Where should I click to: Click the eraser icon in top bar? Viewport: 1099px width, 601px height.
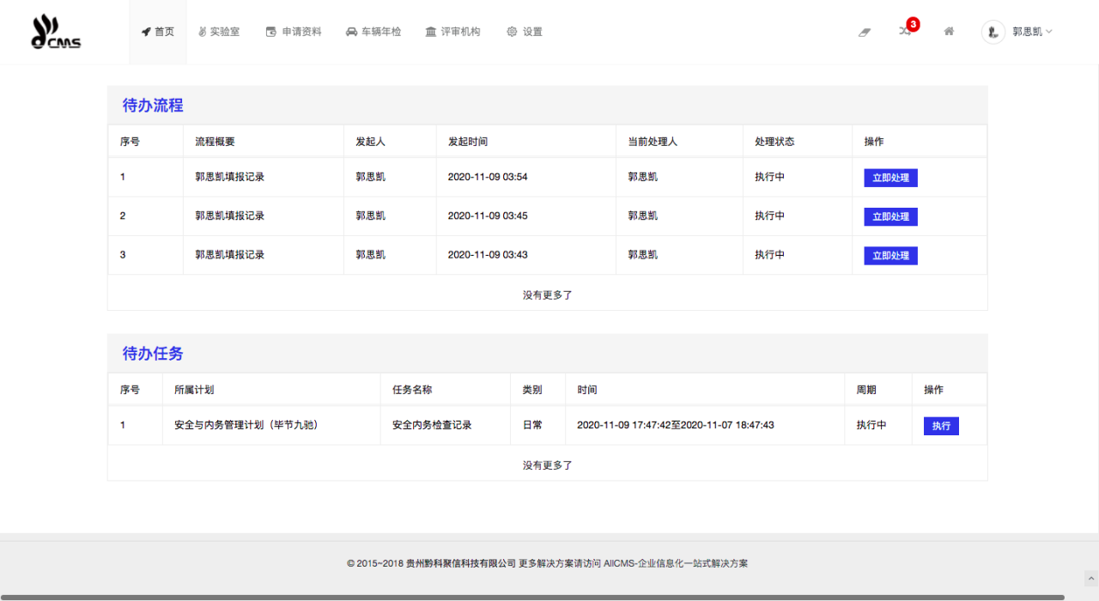865,32
